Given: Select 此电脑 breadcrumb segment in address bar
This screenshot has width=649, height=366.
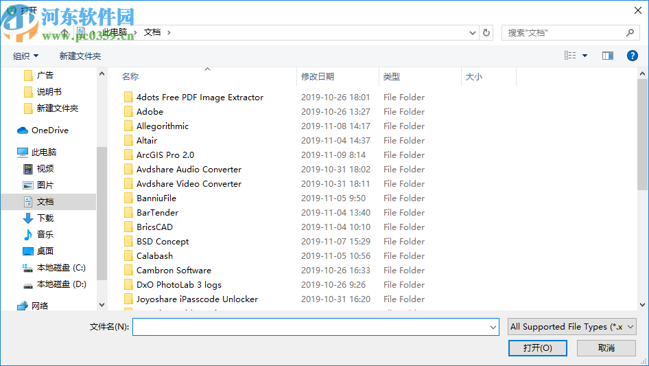Looking at the screenshot, I should point(115,32).
